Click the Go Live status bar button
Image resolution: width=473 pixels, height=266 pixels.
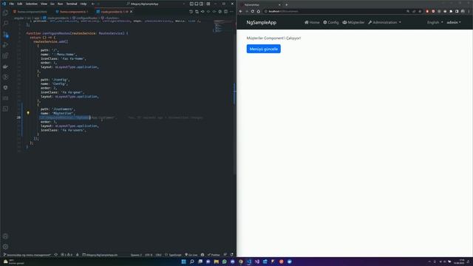click(191, 255)
